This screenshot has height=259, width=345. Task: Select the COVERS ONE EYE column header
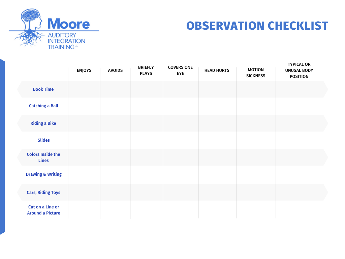pyautogui.click(x=180, y=70)
